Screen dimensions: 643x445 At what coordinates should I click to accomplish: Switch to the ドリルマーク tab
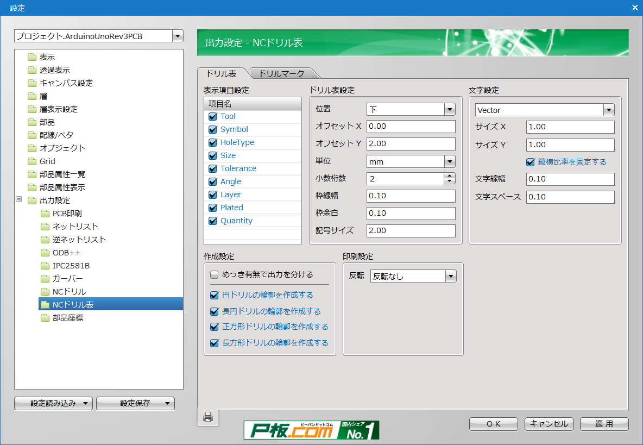(x=281, y=73)
